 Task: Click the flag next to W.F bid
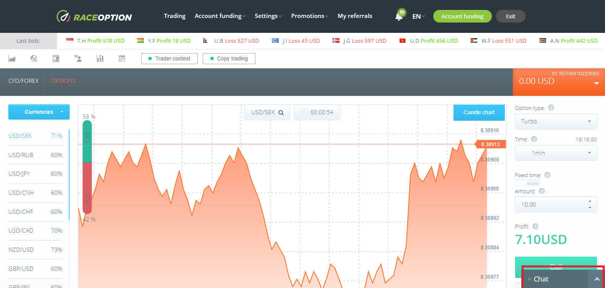click(474, 40)
